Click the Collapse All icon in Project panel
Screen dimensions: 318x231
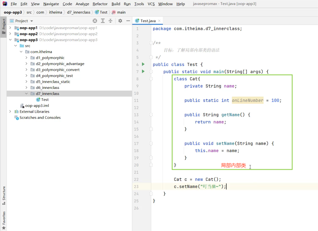[x=111, y=21]
